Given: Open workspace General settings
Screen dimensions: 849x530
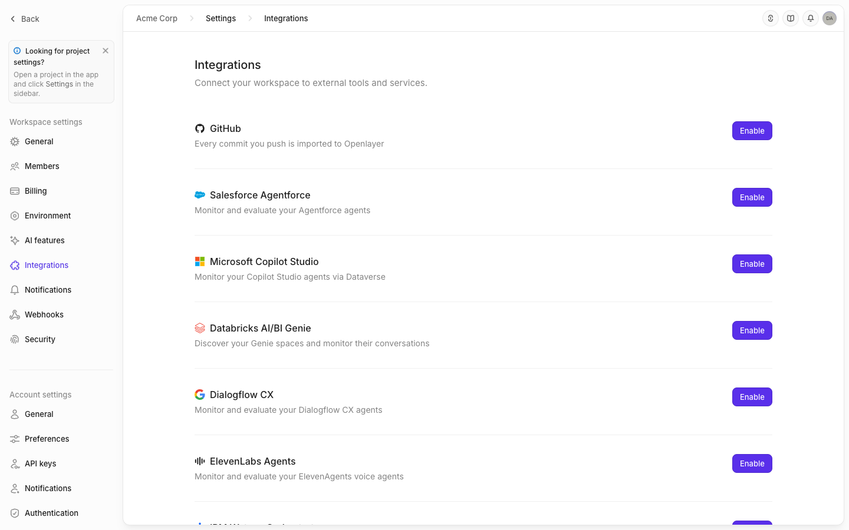Looking at the screenshot, I should point(61,141).
